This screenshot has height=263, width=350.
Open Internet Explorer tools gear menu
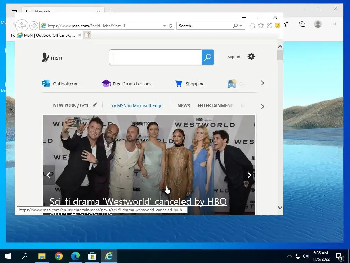point(269,25)
